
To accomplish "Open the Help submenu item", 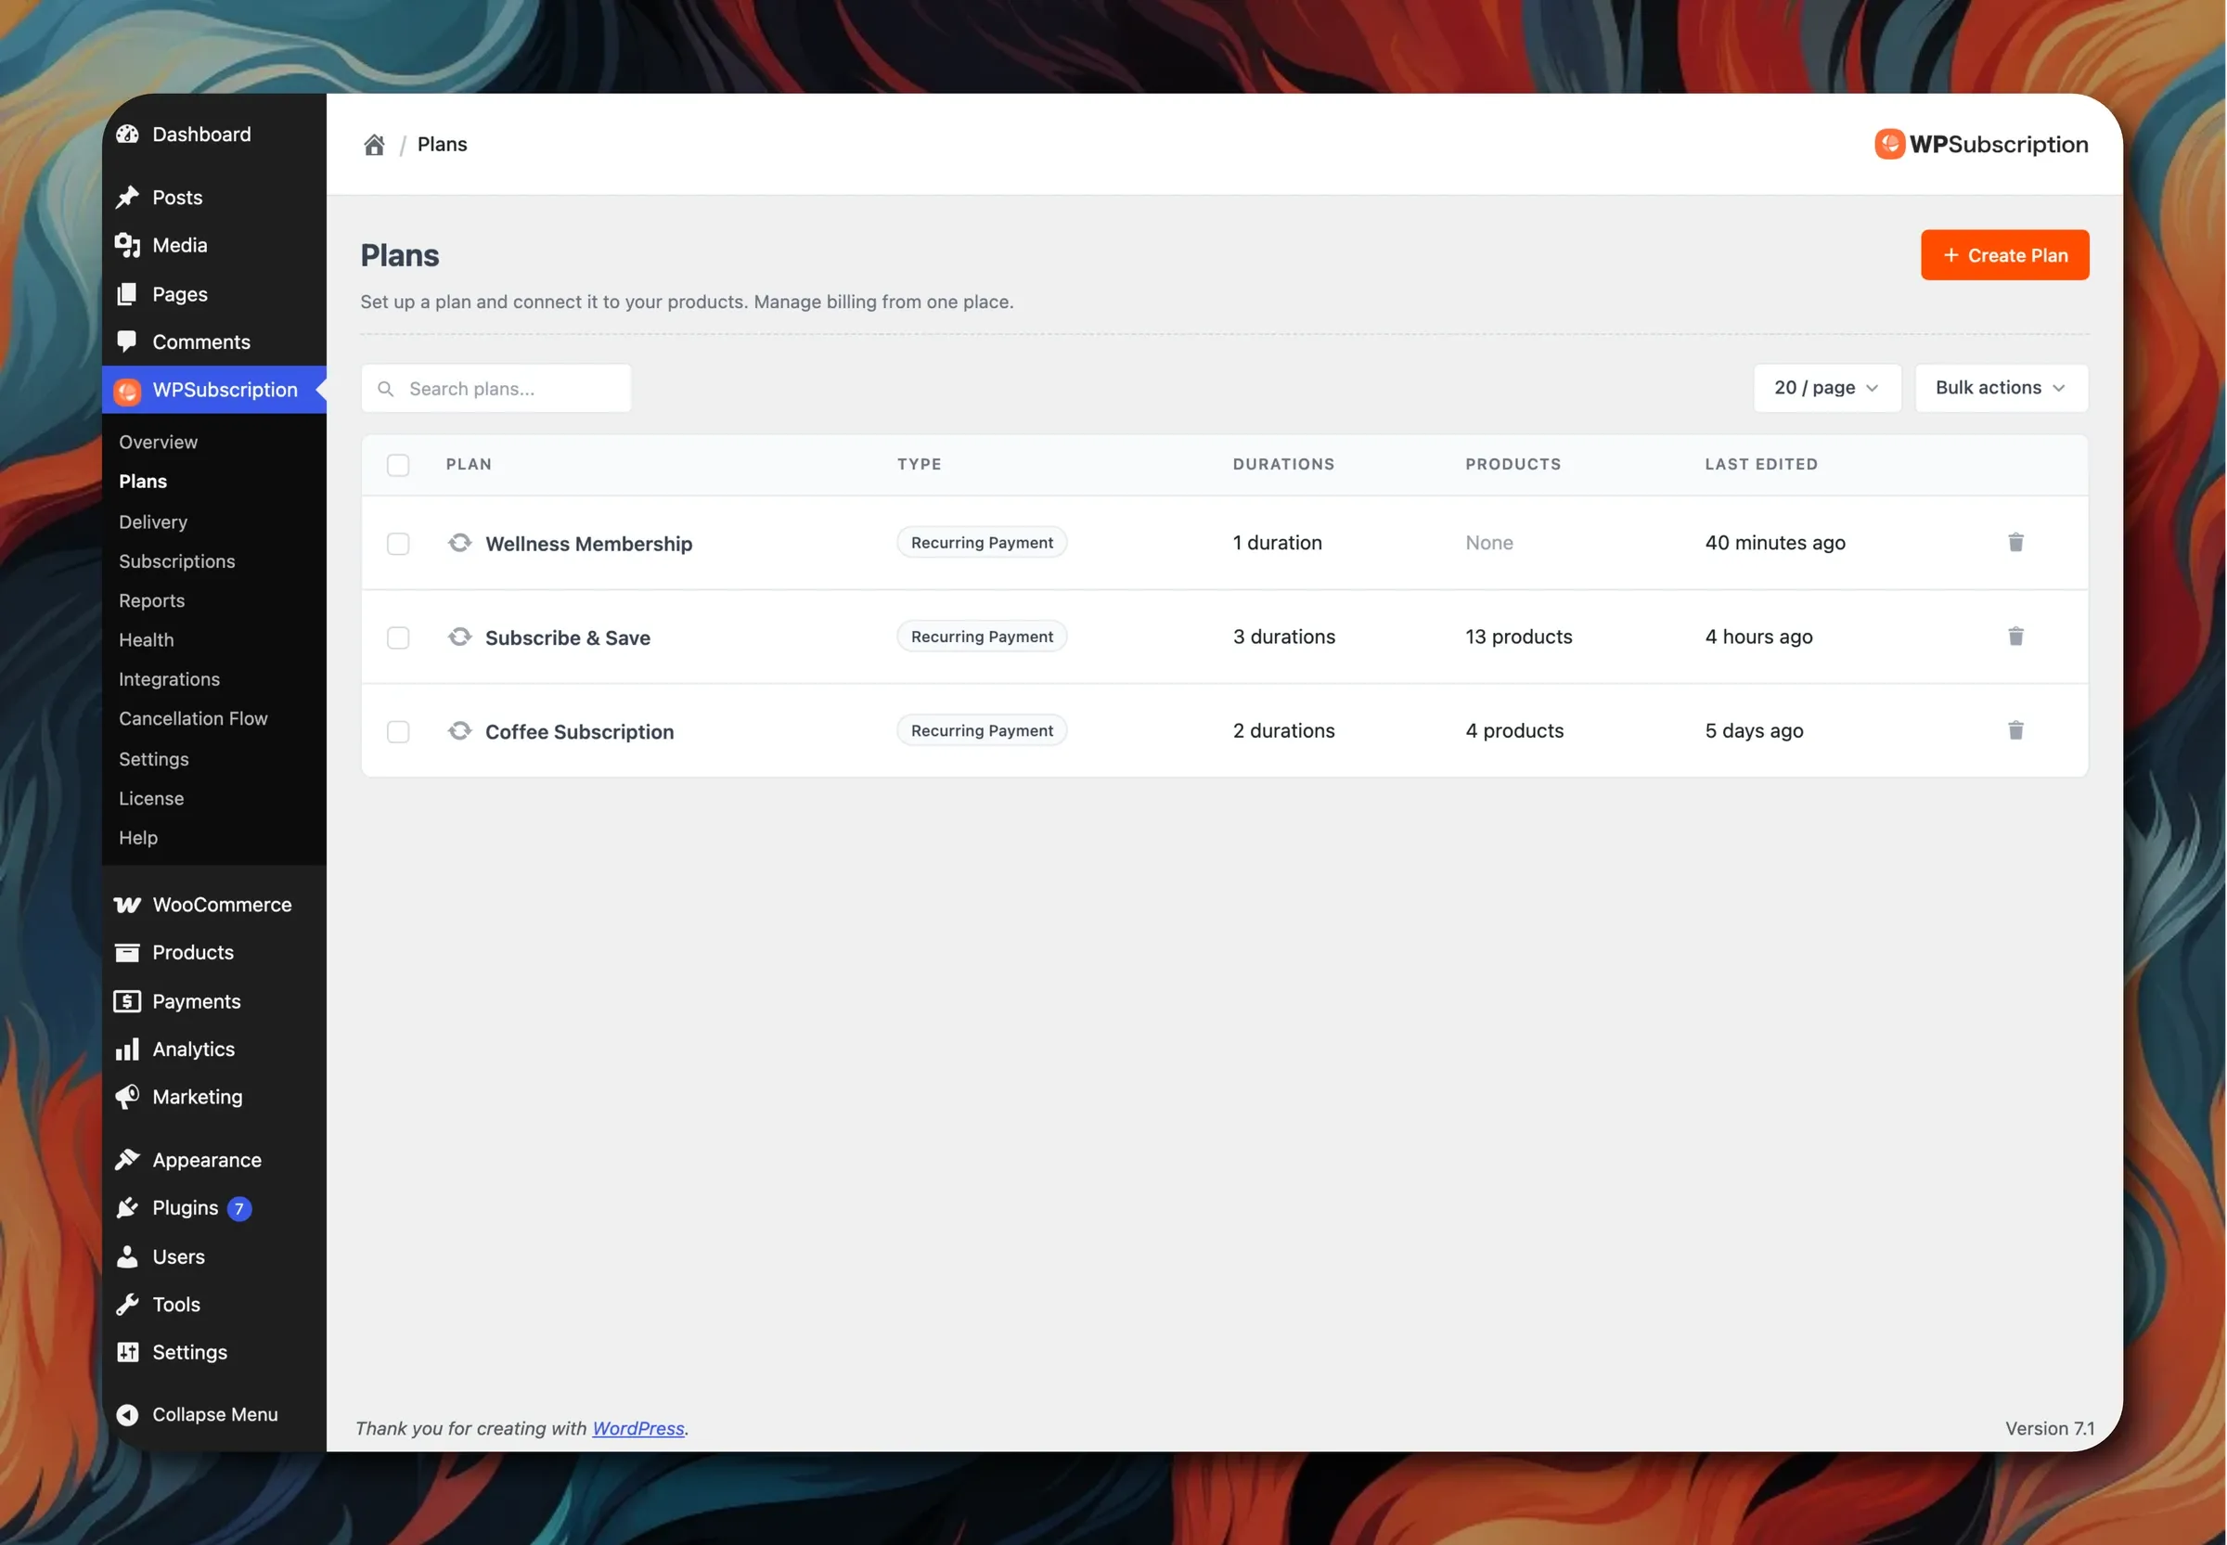I will point(137,837).
